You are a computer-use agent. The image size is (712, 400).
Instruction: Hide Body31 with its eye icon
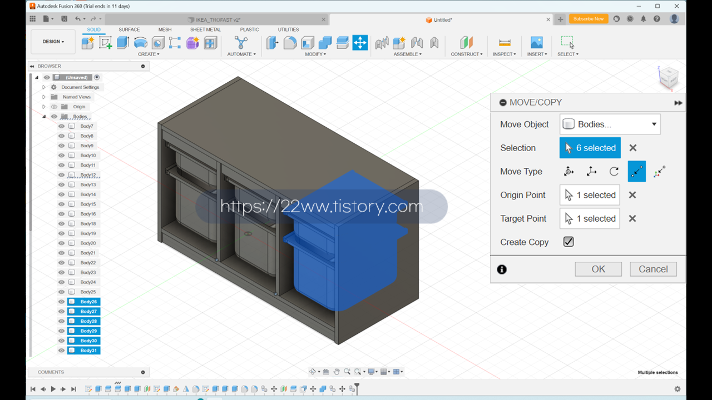62,351
